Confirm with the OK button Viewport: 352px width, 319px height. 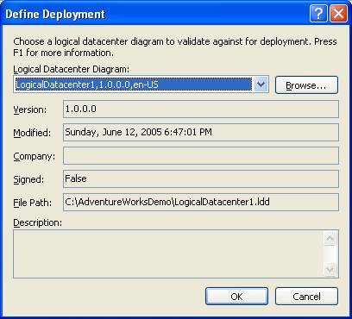tap(236, 297)
